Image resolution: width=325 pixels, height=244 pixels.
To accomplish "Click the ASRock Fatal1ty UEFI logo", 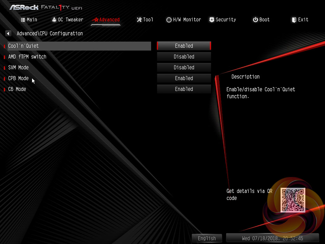I will 46,8.
